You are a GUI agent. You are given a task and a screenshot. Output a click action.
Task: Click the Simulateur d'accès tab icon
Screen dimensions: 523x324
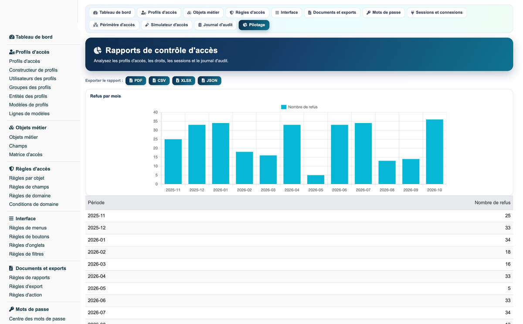tap(147, 25)
